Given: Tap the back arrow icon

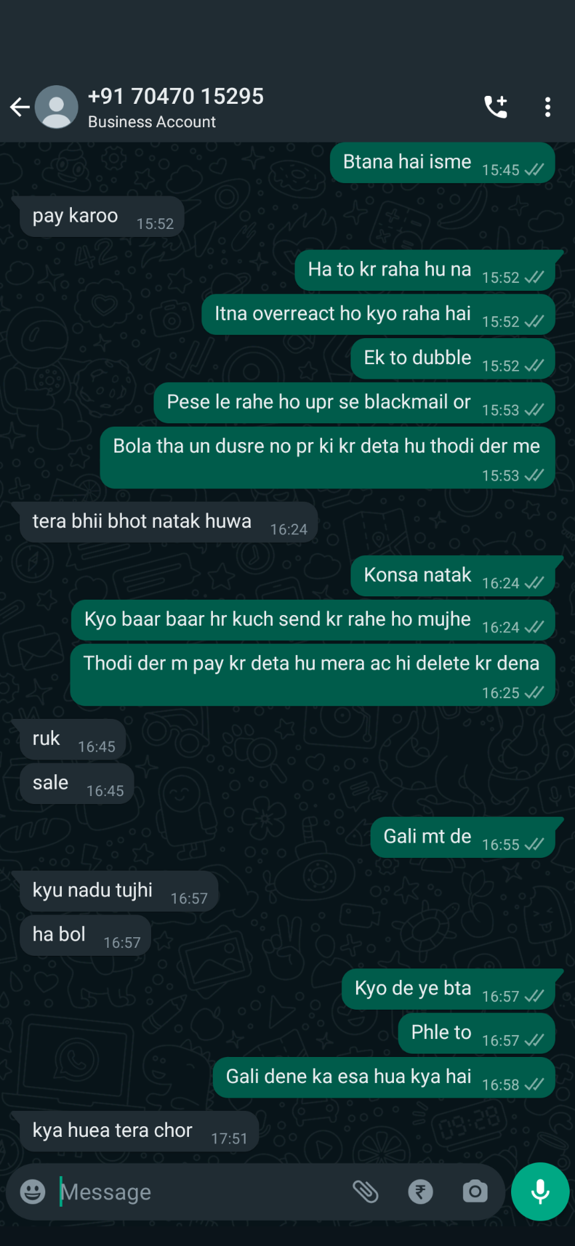Looking at the screenshot, I should click(20, 106).
